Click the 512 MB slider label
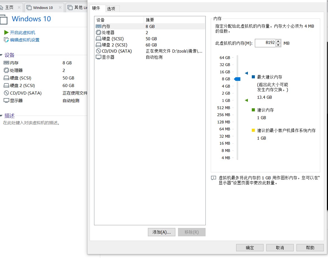 (x=223, y=108)
